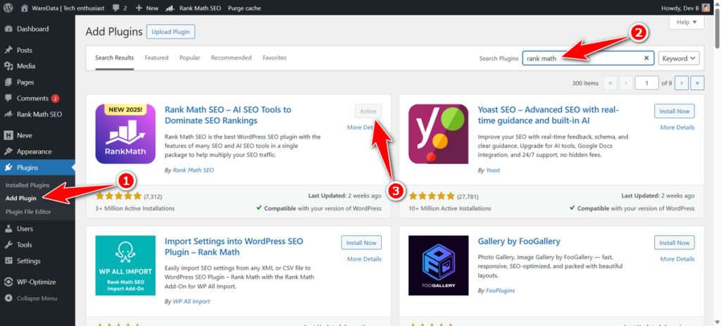The image size is (721, 326).
Task: Open Plugins menu in sidebar
Action: point(38,168)
